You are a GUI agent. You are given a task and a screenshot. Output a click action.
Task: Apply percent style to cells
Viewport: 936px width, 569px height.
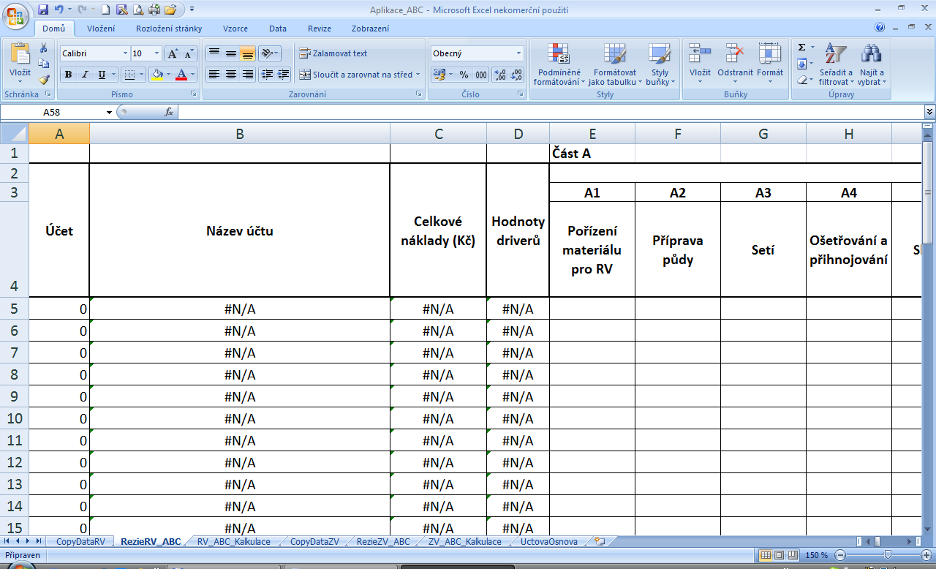pyautogui.click(x=464, y=75)
